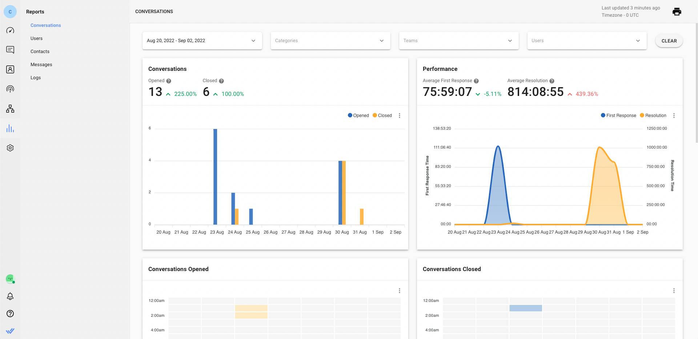Click the 439.36% resolution change value
Viewport: 698px width, 339px height.
pyautogui.click(x=587, y=94)
